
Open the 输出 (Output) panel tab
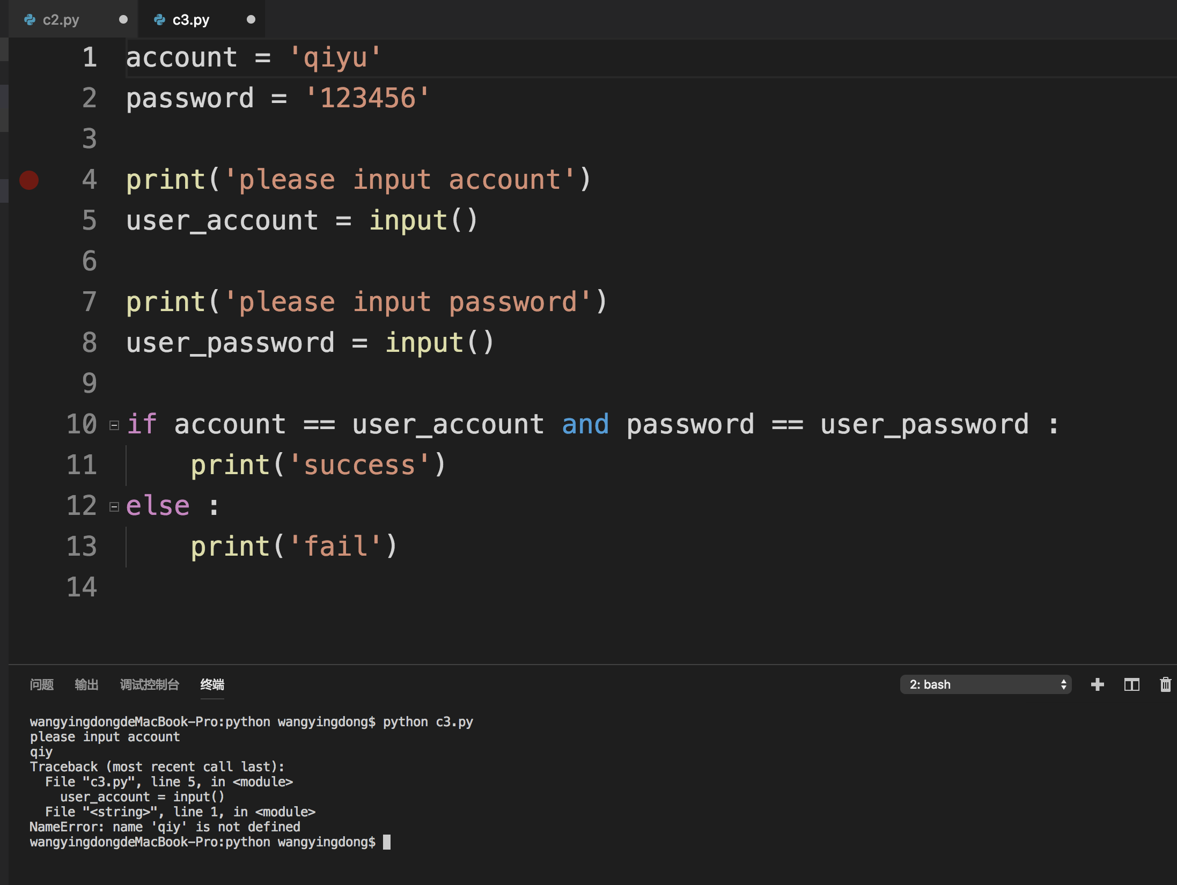(x=86, y=684)
